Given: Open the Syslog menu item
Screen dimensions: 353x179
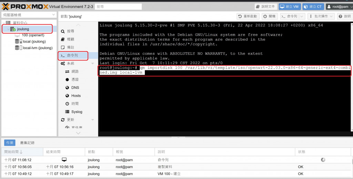Looking at the screenshot, I should pos(77,112).
